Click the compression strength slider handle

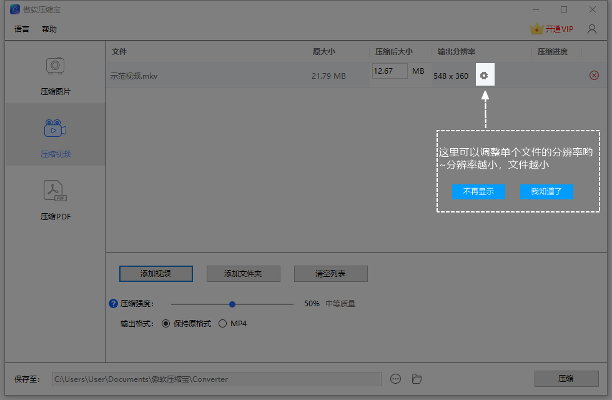tap(232, 304)
